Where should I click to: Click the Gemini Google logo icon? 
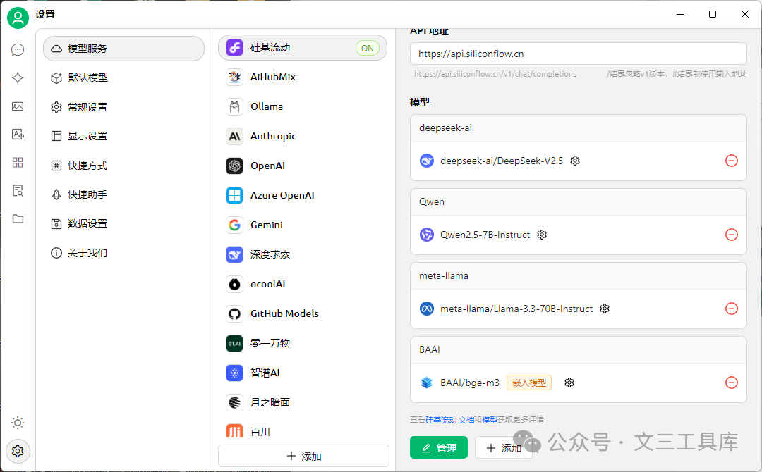click(x=235, y=225)
